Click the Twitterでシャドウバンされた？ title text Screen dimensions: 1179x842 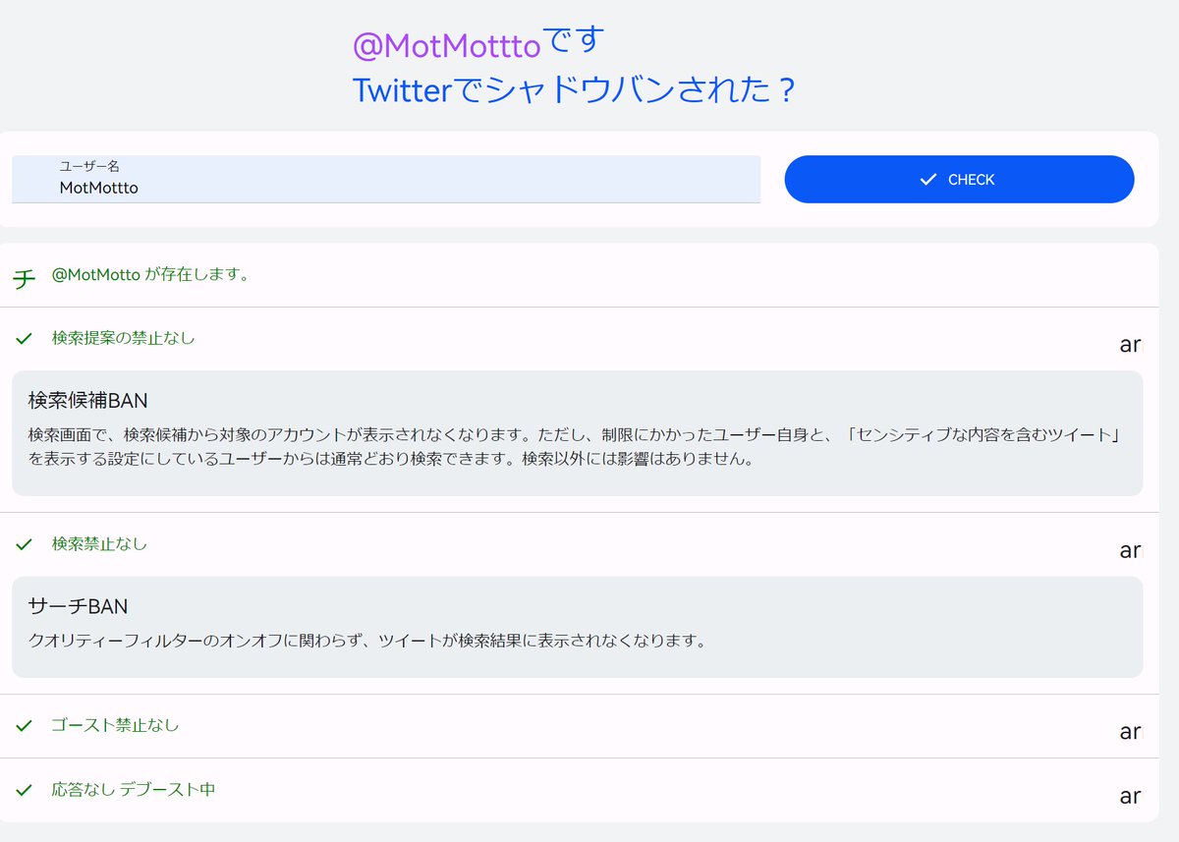pos(574,90)
